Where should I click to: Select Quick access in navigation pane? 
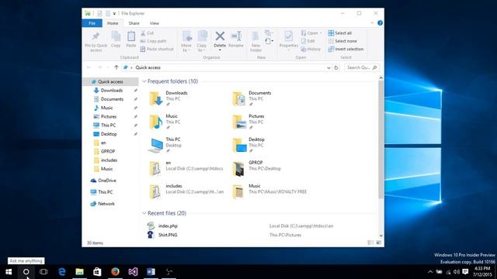coord(110,81)
